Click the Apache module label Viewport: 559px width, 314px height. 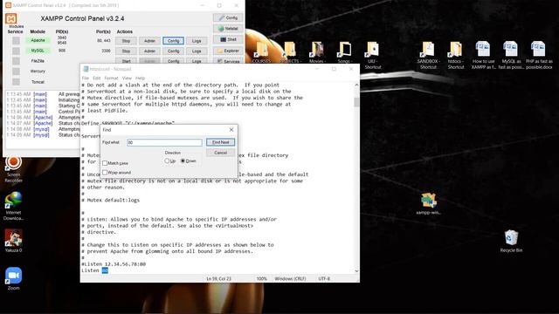coord(38,40)
